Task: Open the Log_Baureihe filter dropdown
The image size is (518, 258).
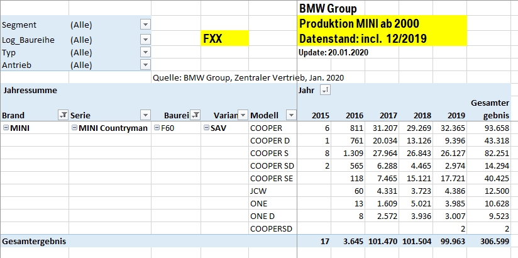Action: point(145,40)
